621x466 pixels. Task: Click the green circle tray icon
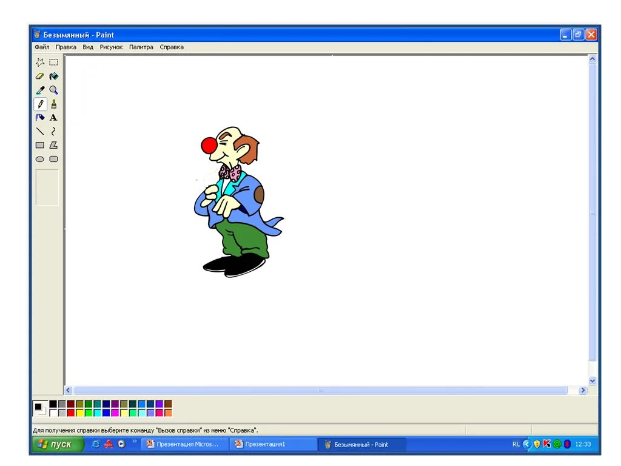coord(557,444)
